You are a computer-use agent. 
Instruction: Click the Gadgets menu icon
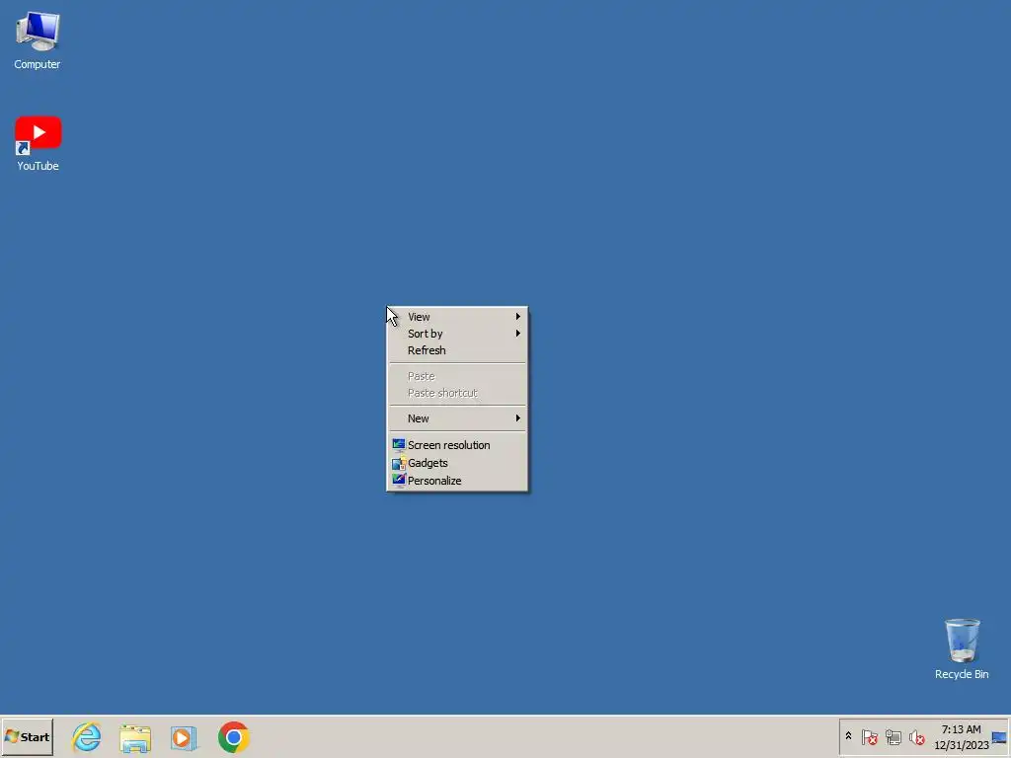click(399, 463)
